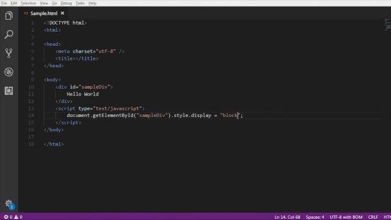This screenshot has width=391, height=220.
Task: Click the Hello World text
Action: (82, 94)
